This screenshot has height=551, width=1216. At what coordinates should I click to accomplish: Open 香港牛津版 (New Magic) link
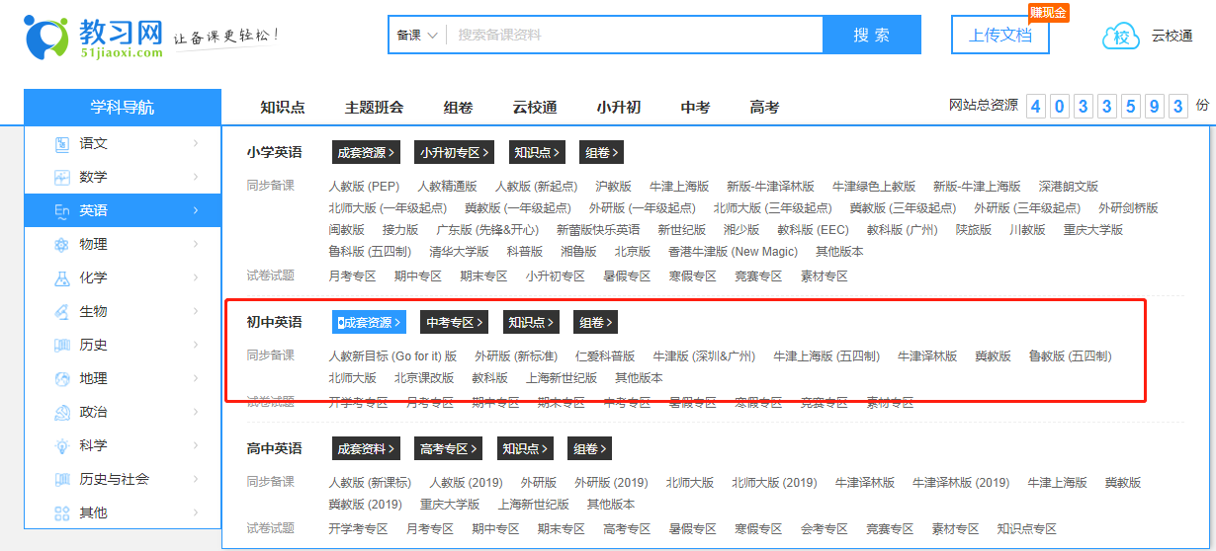click(733, 251)
